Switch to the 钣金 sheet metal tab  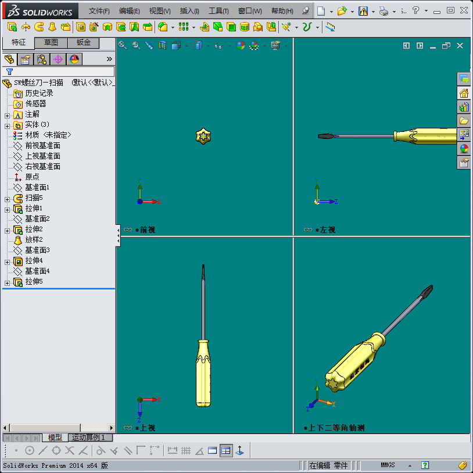click(83, 42)
